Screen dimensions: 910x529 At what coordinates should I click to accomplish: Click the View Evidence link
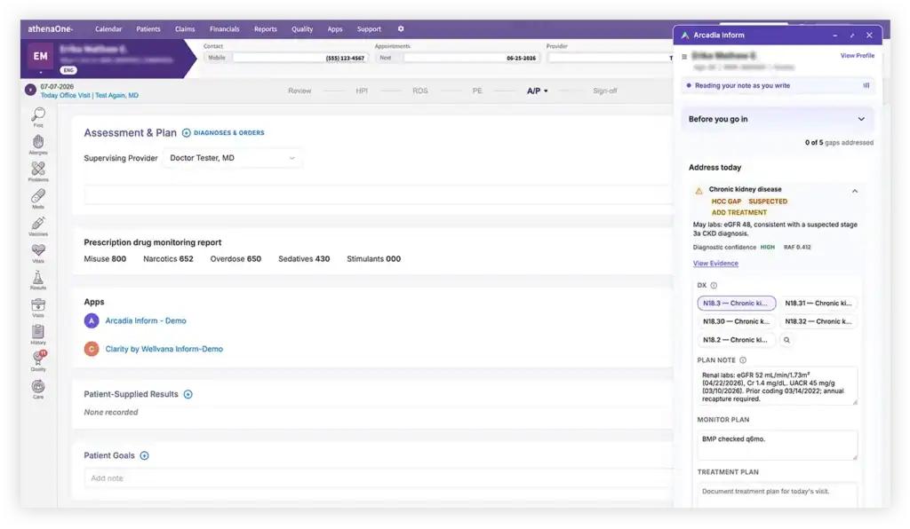715,264
